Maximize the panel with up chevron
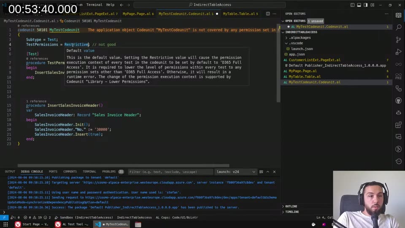This screenshot has height=228, width=405. click(x=268, y=172)
